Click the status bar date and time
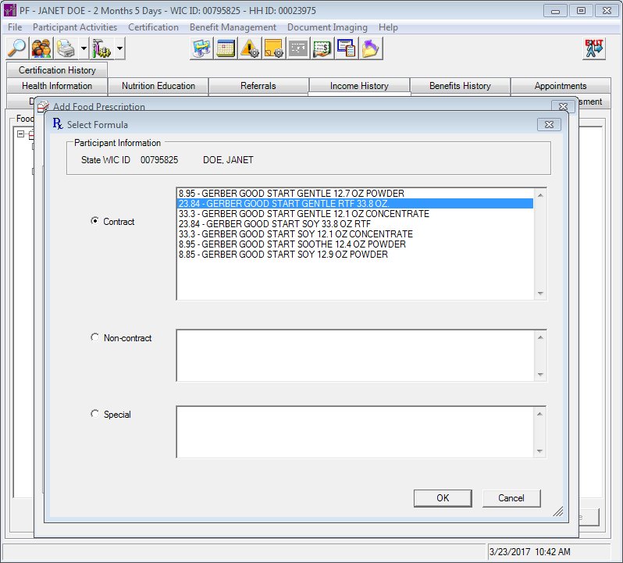Image resolution: width=623 pixels, height=563 pixels. click(x=529, y=551)
